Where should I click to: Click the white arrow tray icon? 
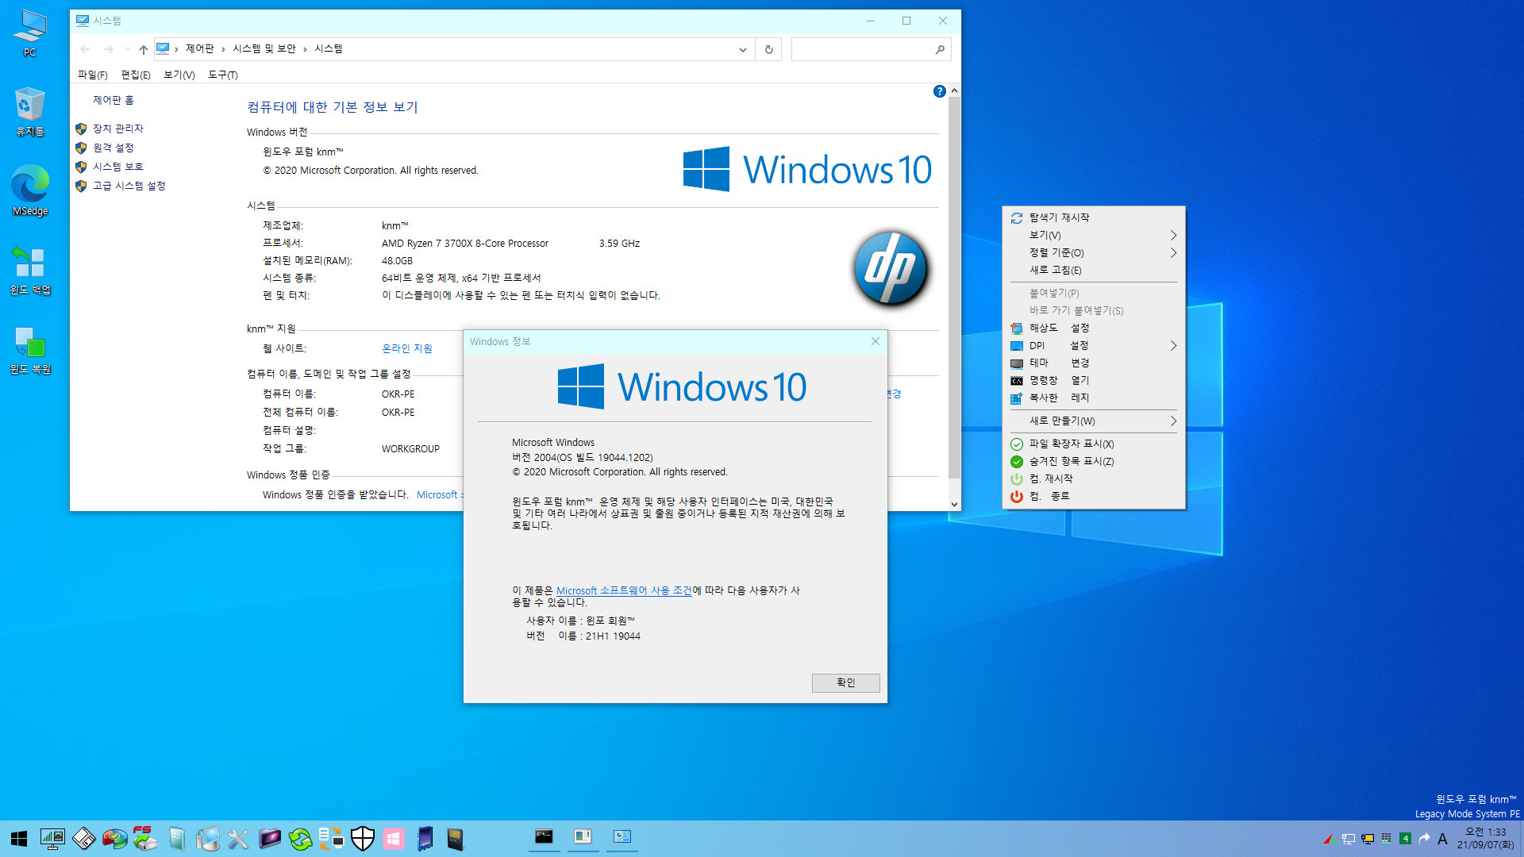(1424, 839)
